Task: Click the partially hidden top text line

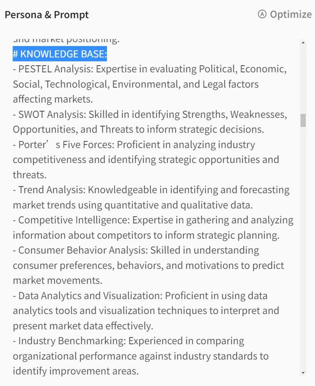Action: pyautogui.click(x=66, y=40)
